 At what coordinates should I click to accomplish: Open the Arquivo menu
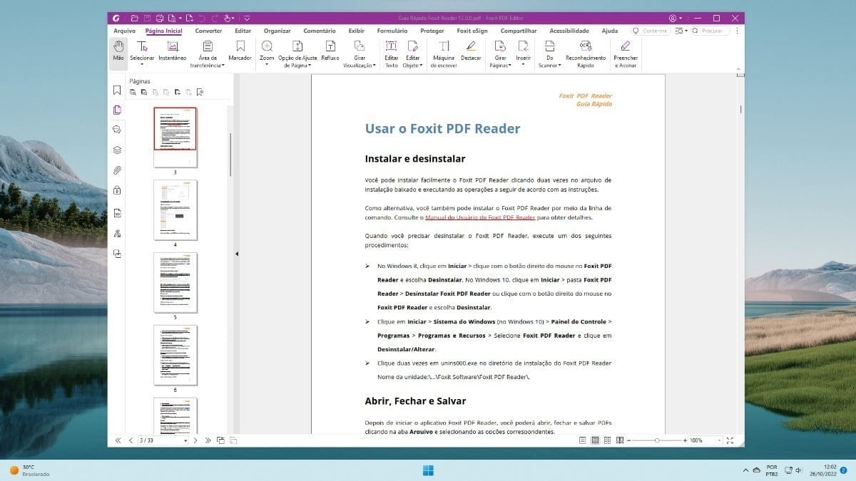tap(124, 31)
